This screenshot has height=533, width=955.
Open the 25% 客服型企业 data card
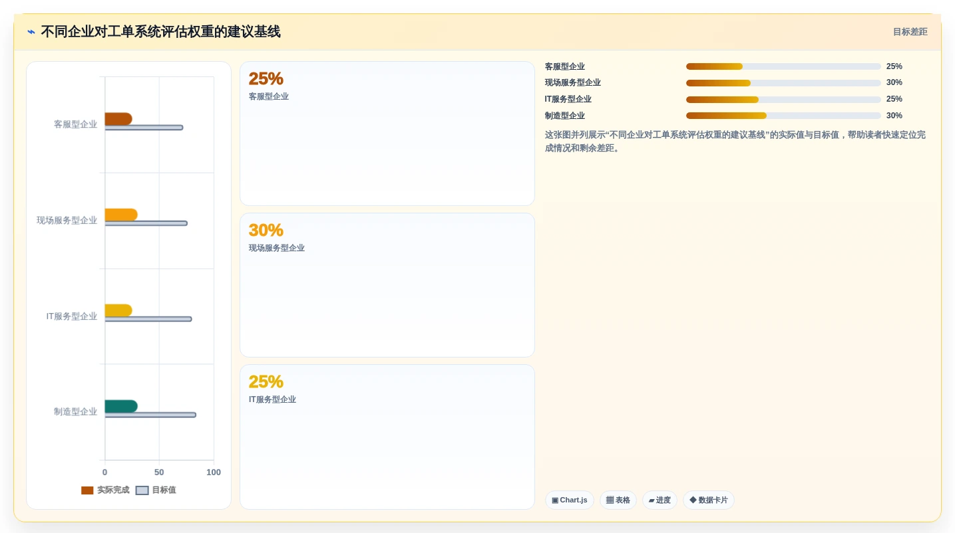[387, 134]
